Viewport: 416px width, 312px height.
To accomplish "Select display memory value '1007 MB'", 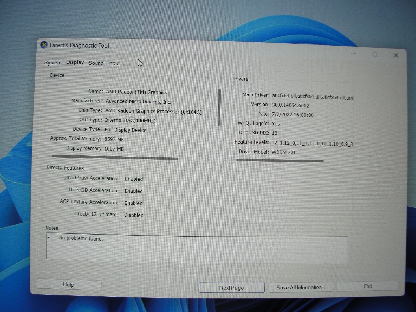I will 114,149.
